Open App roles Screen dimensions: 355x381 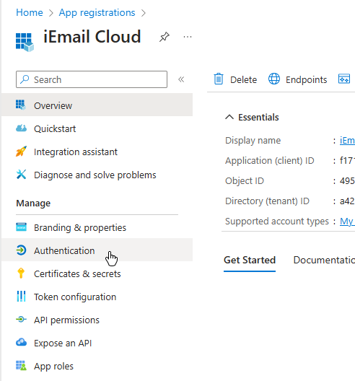click(97, 366)
